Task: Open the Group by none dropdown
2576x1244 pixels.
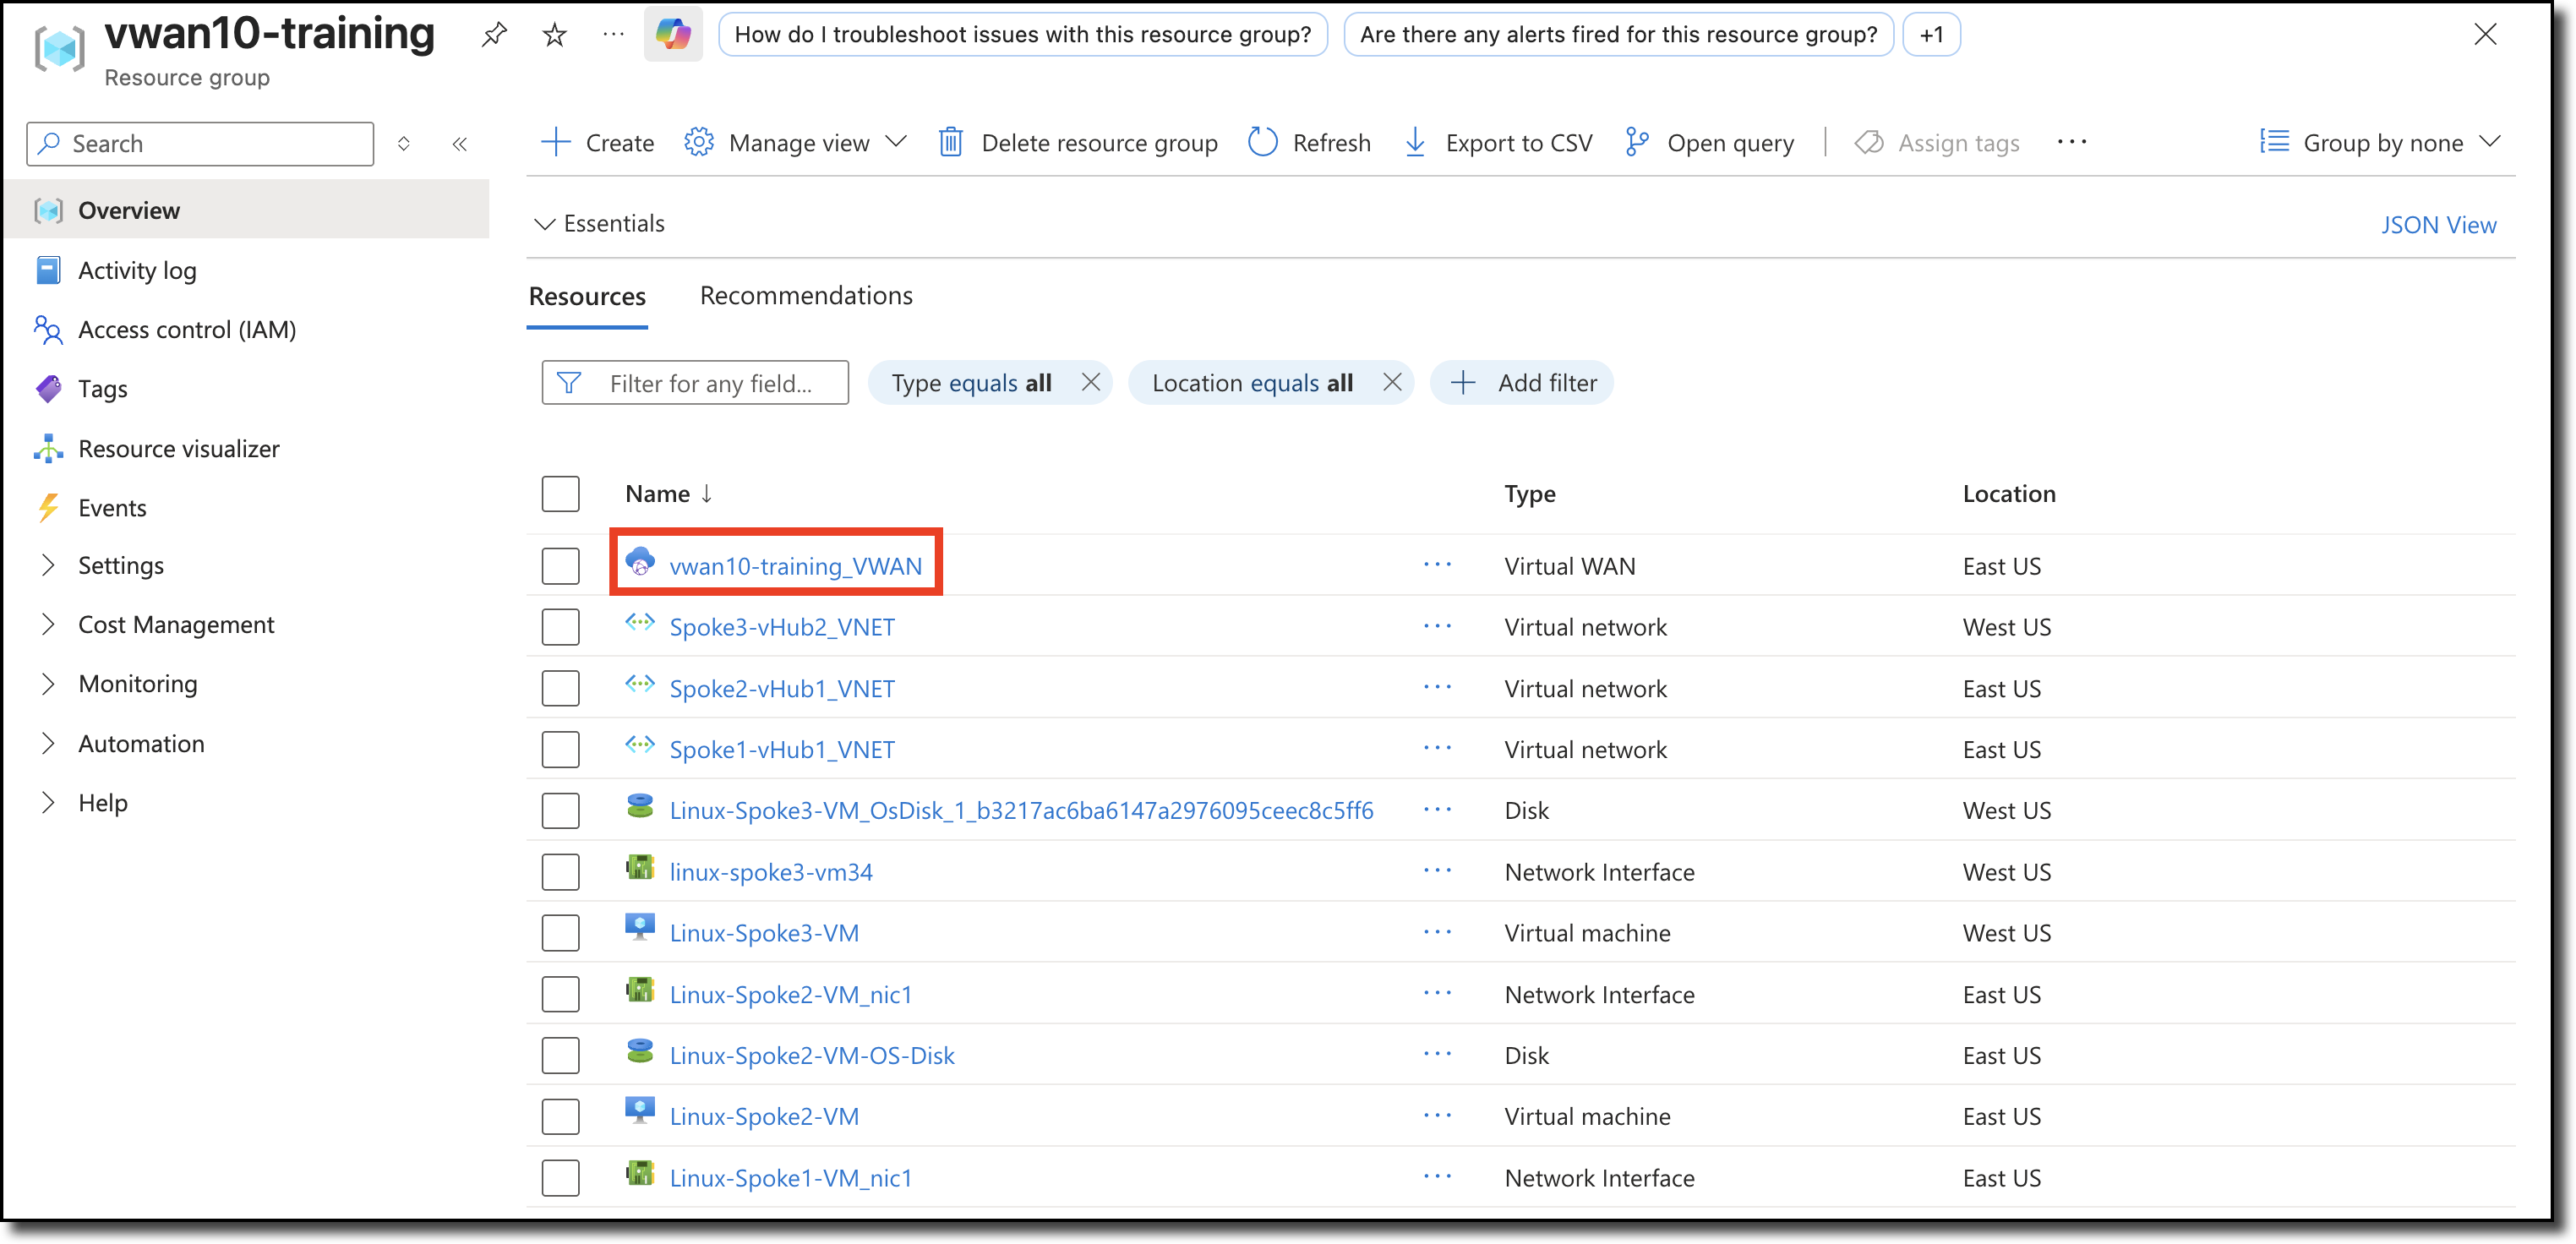Action: [2380, 142]
